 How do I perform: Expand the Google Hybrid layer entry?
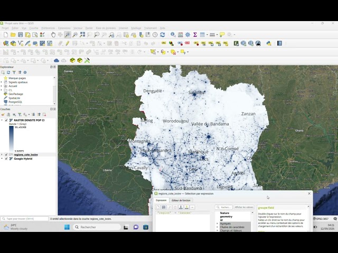click(2, 159)
